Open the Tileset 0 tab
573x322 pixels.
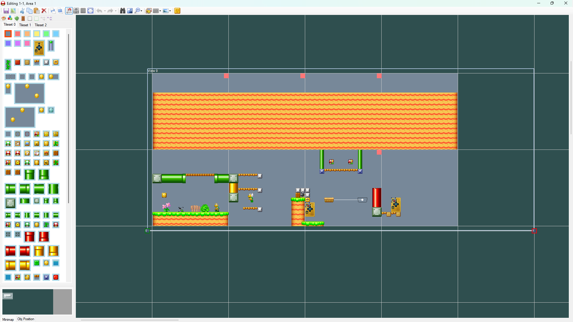click(x=10, y=25)
